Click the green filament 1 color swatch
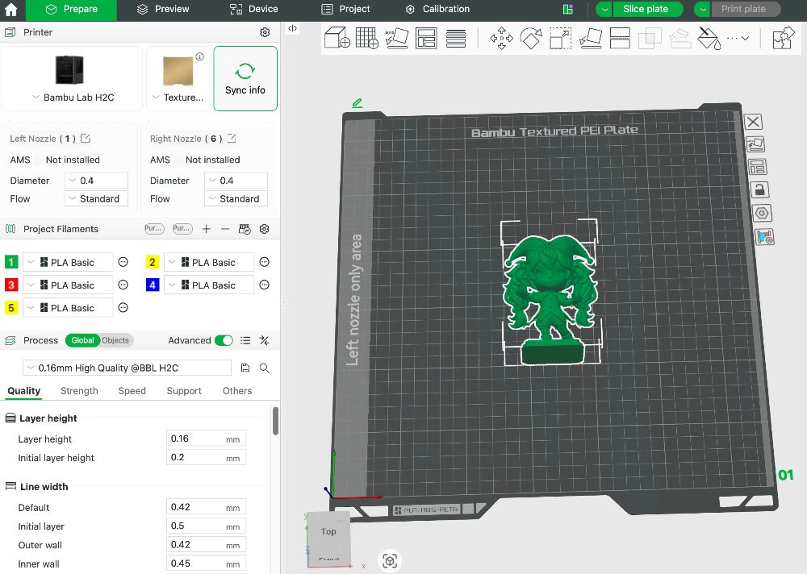 click(10, 262)
